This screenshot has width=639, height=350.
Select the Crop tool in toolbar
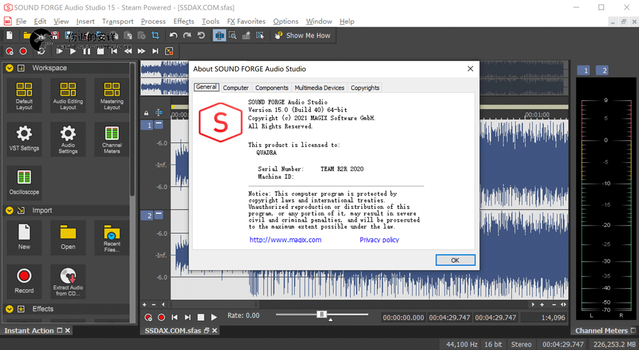155,36
